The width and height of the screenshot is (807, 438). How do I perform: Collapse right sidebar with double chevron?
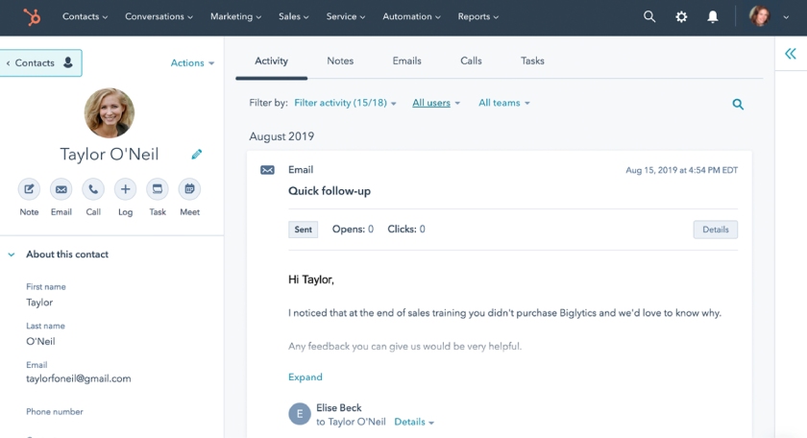coord(790,54)
